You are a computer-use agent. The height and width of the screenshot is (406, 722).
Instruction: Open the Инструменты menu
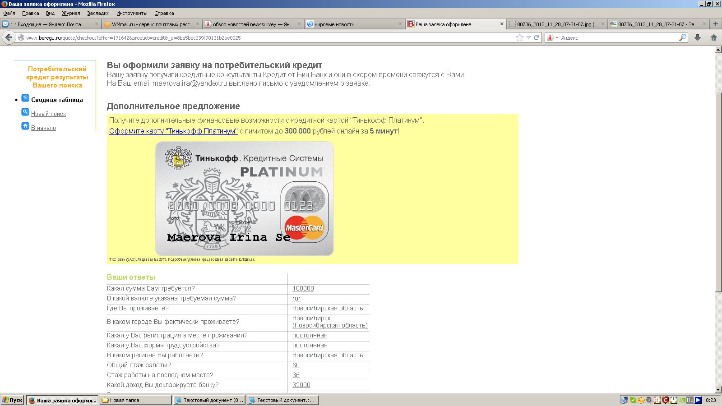pos(132,13)
